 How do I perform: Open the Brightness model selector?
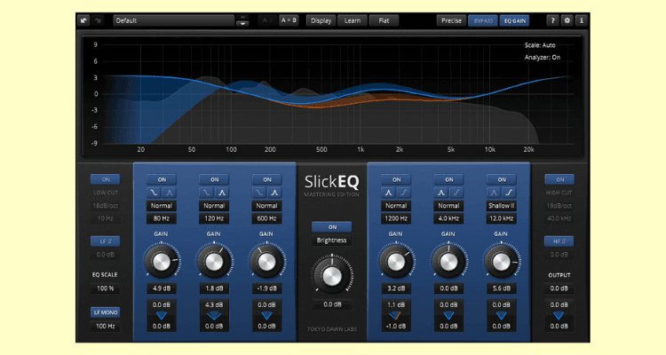332,241
